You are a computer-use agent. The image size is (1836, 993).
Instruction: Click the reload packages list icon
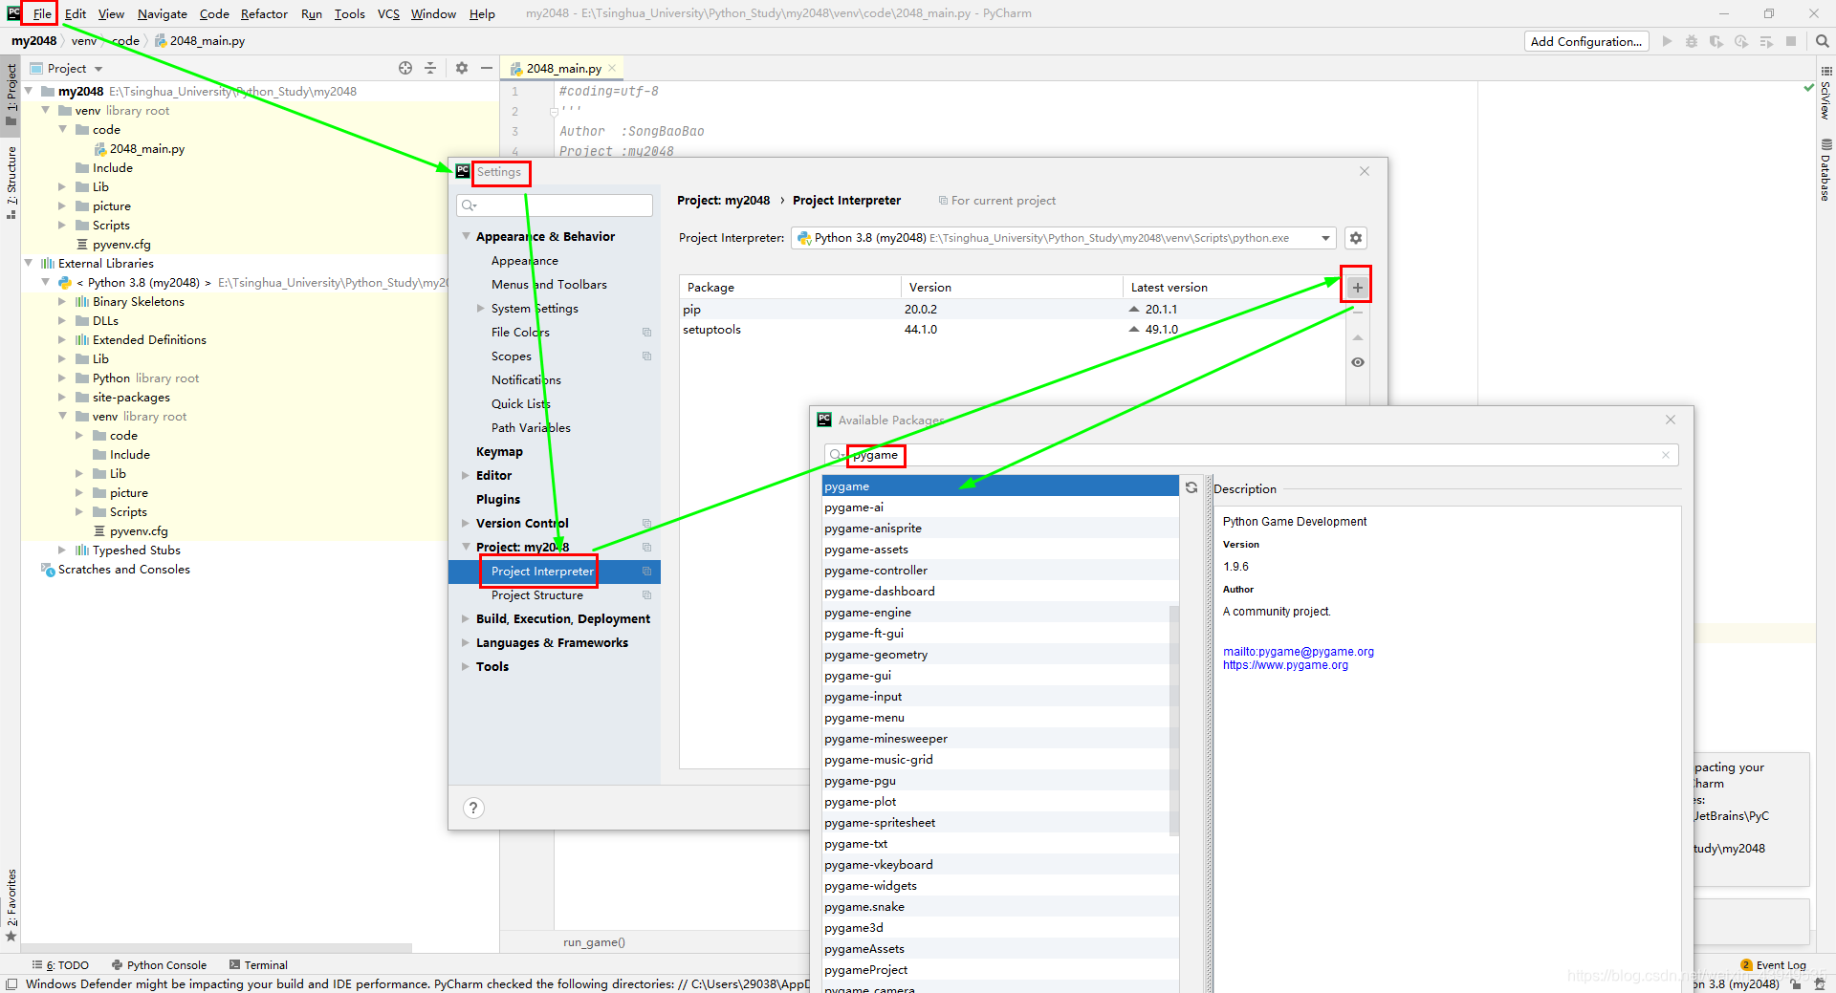click(x=1191, y=487)
